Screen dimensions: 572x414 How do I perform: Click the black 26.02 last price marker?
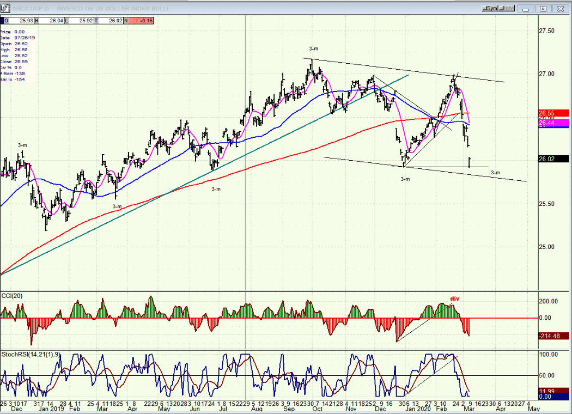tap(554, 159)
